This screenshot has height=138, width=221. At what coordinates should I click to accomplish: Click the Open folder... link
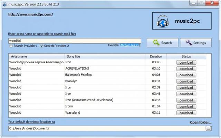click(x=201, y=122)
